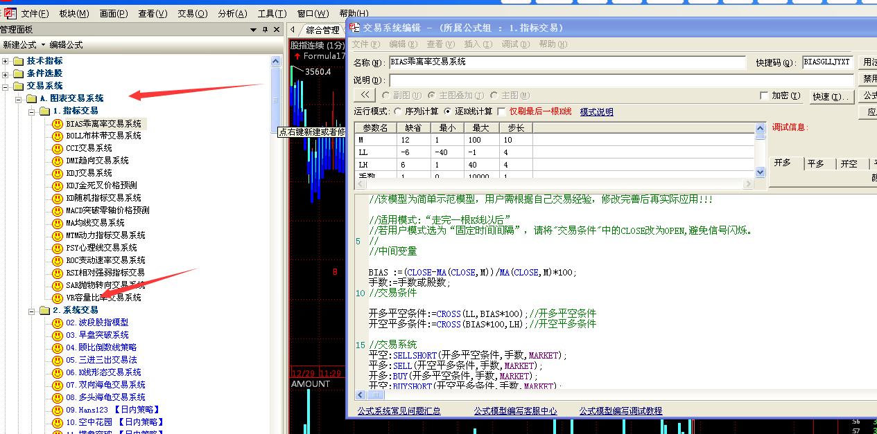
Task: Click the smiley icon beside MTM动力指标交易系统
Action: (58, 236)
